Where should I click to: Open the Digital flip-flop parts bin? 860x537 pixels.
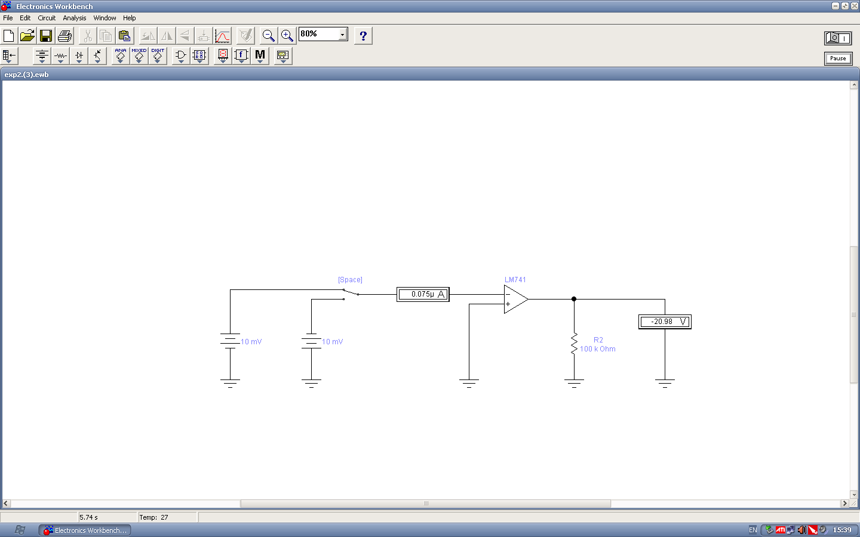199,56
